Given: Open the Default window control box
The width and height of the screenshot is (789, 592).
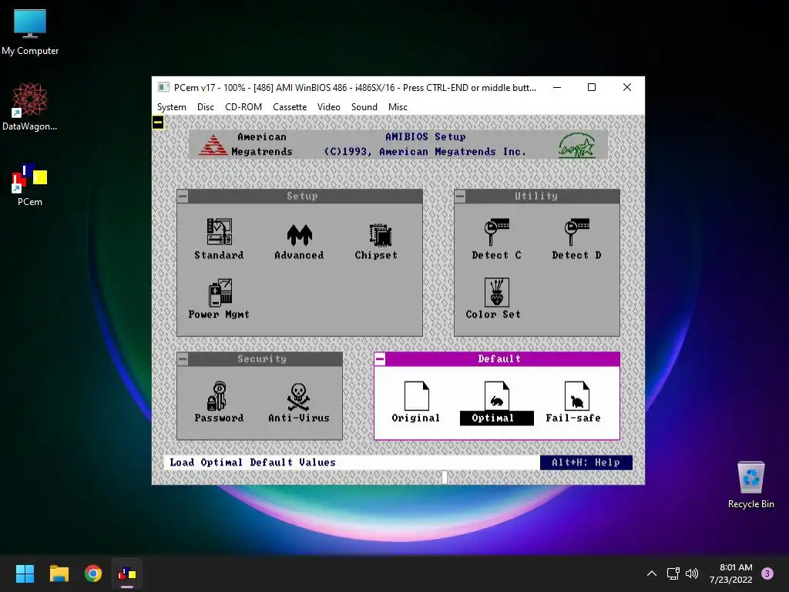Looking at the screenshot, I should (x=380, y=359).
